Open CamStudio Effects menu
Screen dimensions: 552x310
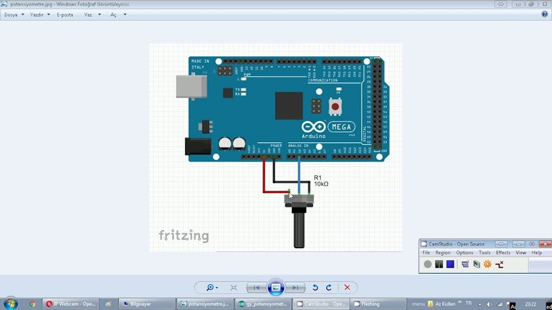[x=503, y=252]
